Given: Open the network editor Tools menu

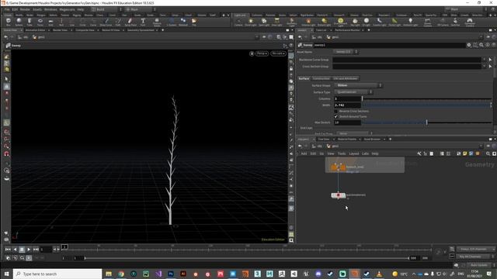Looking at the screenshot, I should click(342, 153).
